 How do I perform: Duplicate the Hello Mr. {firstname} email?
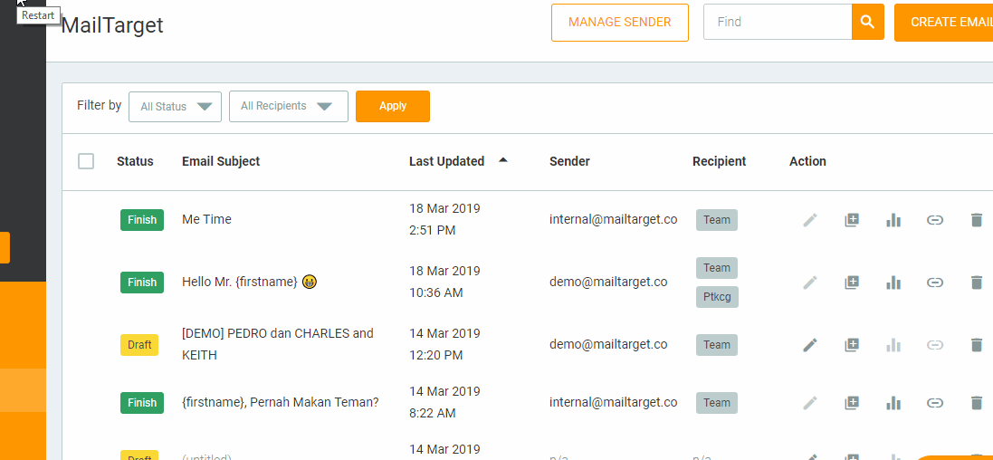tap(852, 282)
